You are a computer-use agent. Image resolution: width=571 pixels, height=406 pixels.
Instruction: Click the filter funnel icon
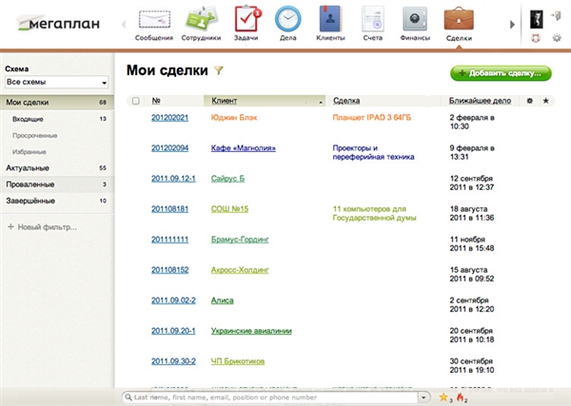pyautogui.click(x=219, y=69)
